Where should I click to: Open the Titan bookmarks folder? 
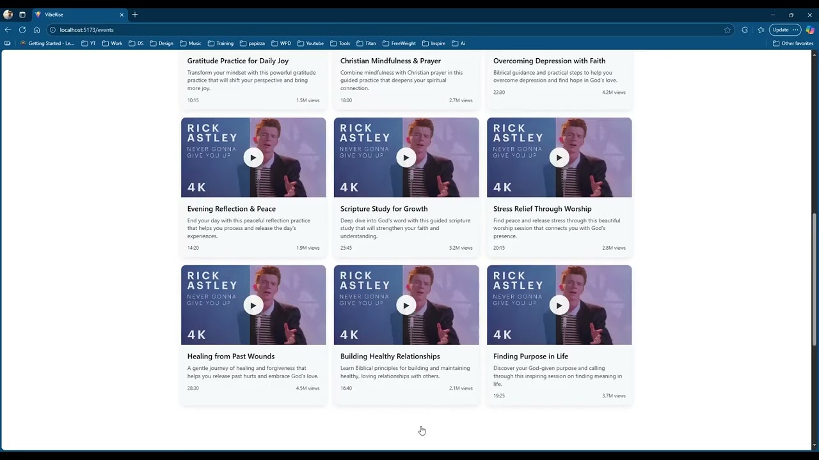pos(367,43)
